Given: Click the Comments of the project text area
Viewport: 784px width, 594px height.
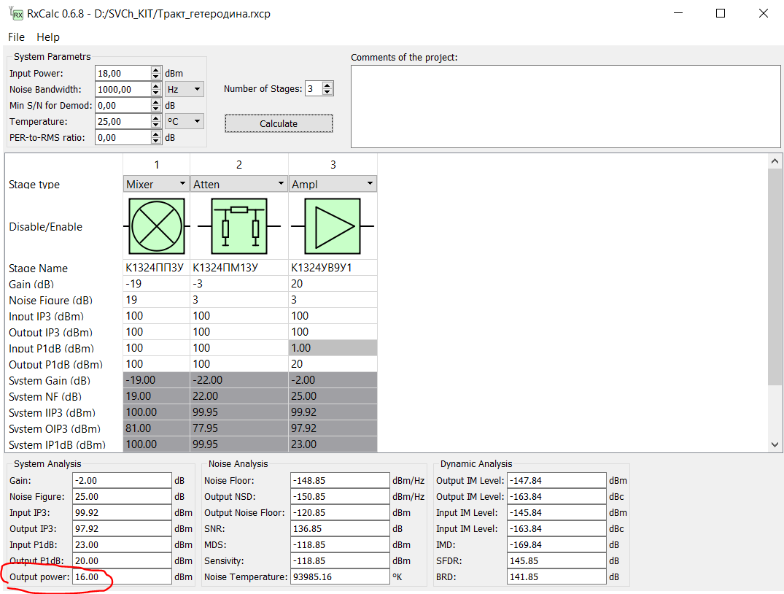Looking at the screenshot, I should click(565, 107).
